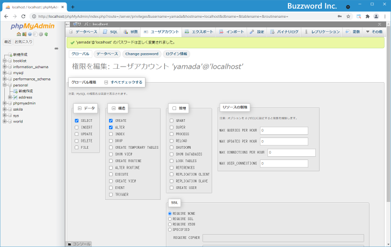Screen dimensions: 391x247
Task: Open the その他 dropdown in top menu
Action: (x=374, y=32)
